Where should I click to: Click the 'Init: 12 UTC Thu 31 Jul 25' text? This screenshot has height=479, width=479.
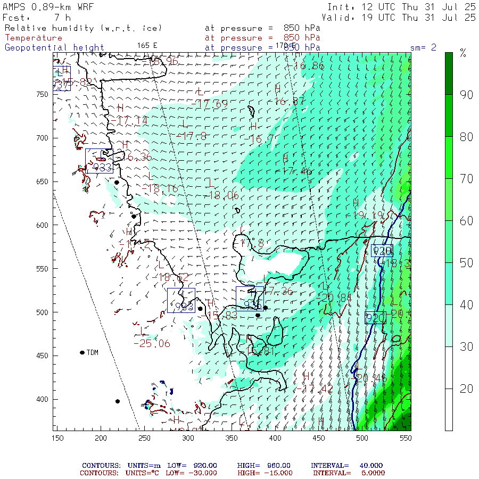tap(401, 7)
